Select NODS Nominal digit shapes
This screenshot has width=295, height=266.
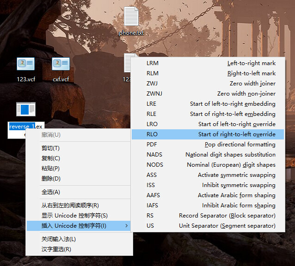(x=208, y=164)
